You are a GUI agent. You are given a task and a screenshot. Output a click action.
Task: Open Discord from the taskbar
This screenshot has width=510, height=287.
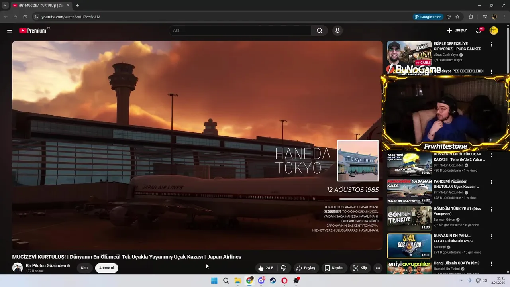click(x=261, y=281)
